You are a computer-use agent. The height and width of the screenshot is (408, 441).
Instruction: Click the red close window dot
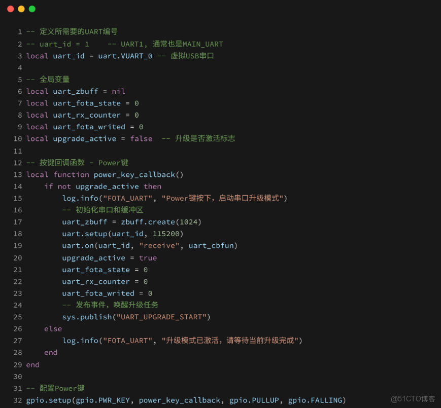pos(11,9)
